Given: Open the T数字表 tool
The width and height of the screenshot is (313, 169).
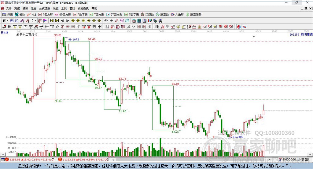Looking at the screenshot, I should (x=131, y=15).
